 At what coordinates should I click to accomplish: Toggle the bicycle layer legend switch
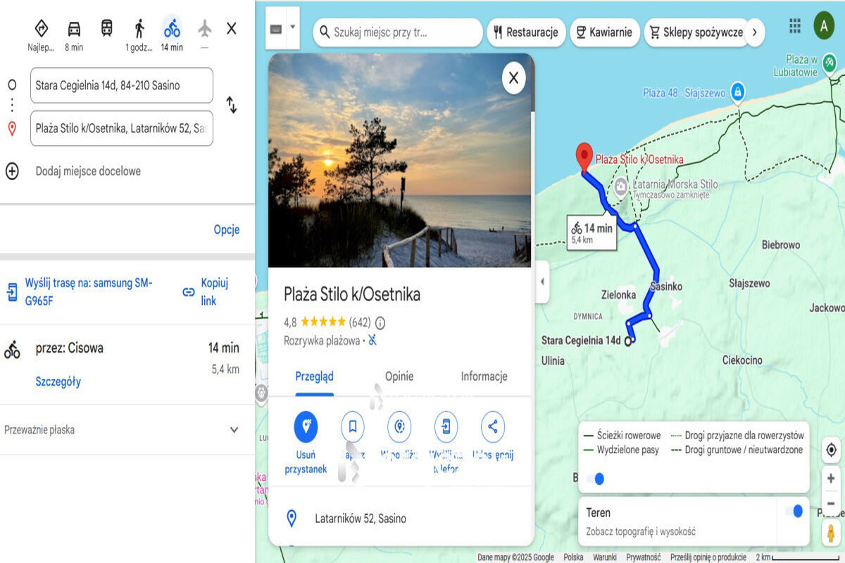[596, 479]
